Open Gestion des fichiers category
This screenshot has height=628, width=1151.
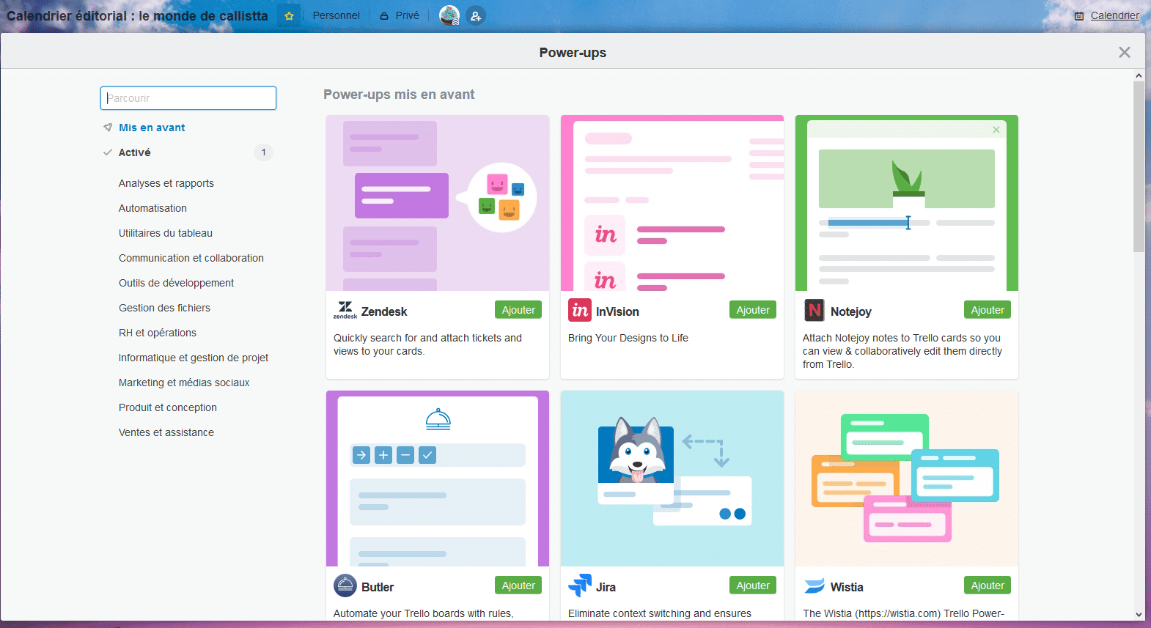(x=164, y=308)
